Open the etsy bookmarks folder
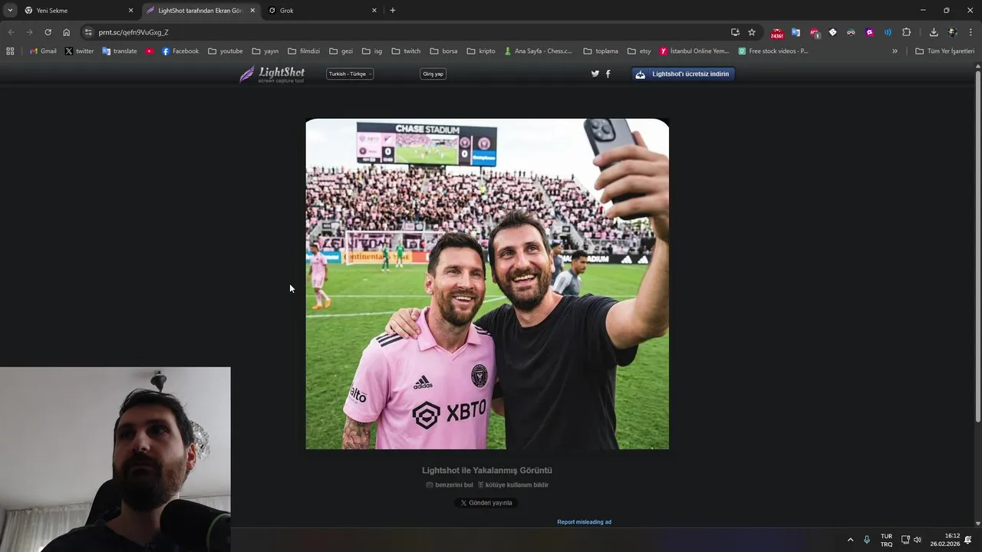This screenshot has height=552, width=982. tap(639, 51)
